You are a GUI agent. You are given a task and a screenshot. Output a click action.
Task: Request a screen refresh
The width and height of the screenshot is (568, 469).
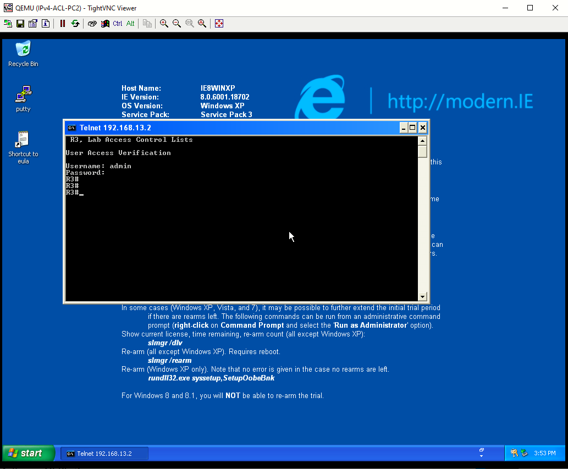[x=75, y=24]
